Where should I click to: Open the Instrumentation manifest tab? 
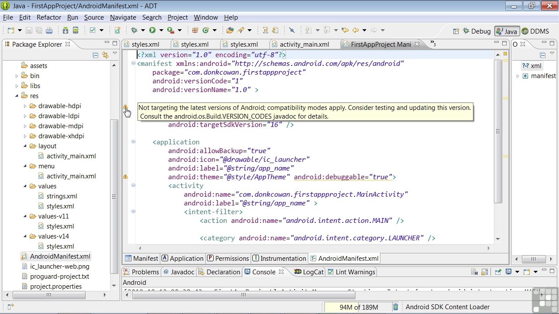point(279,259)
